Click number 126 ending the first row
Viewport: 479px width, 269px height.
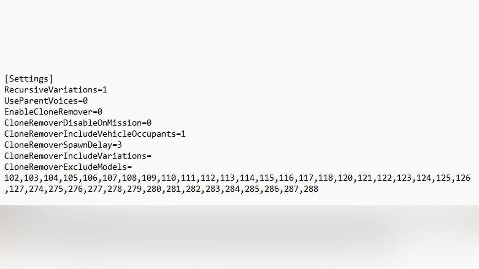tap(463, 178)
